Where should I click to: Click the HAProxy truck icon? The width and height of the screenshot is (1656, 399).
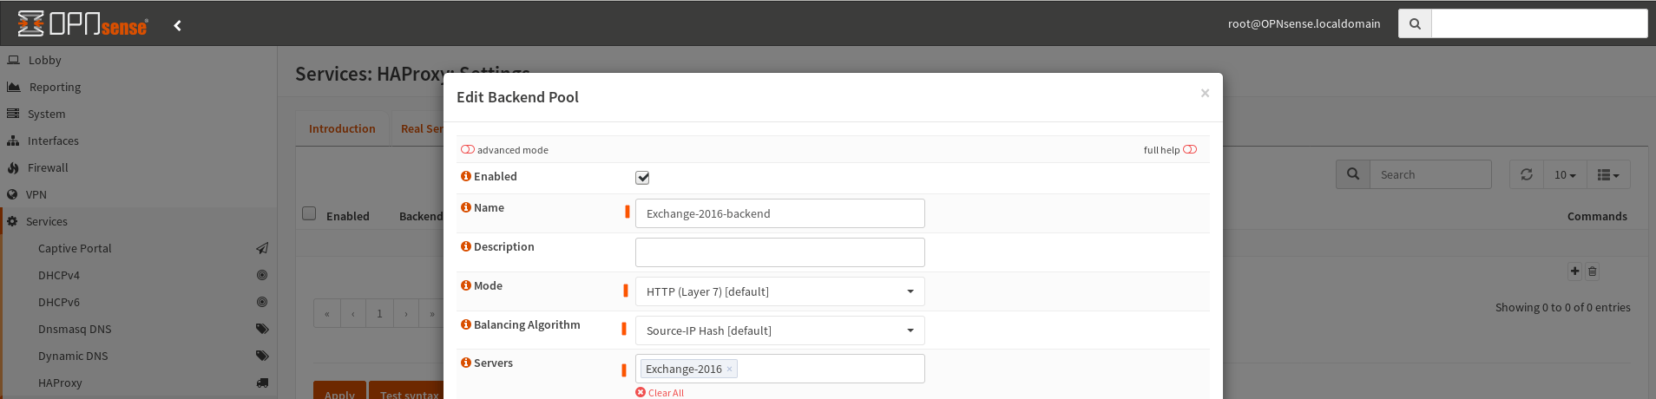[x=262, y=383]
